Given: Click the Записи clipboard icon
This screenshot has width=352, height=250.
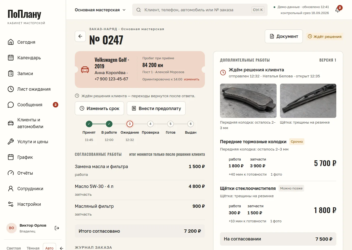Looking at the screenshot, I should pos(11,73).
